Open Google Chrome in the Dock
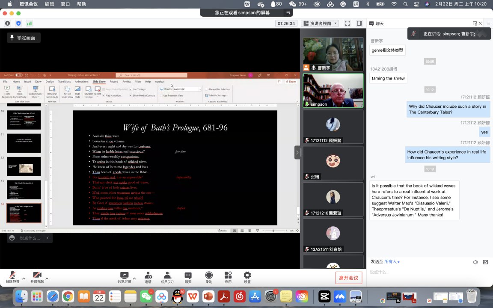 pos(68,296)
